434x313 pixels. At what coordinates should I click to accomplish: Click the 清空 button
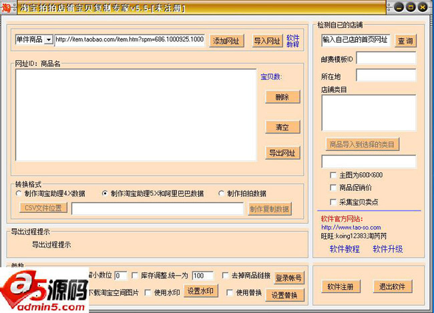pos(282,127)
